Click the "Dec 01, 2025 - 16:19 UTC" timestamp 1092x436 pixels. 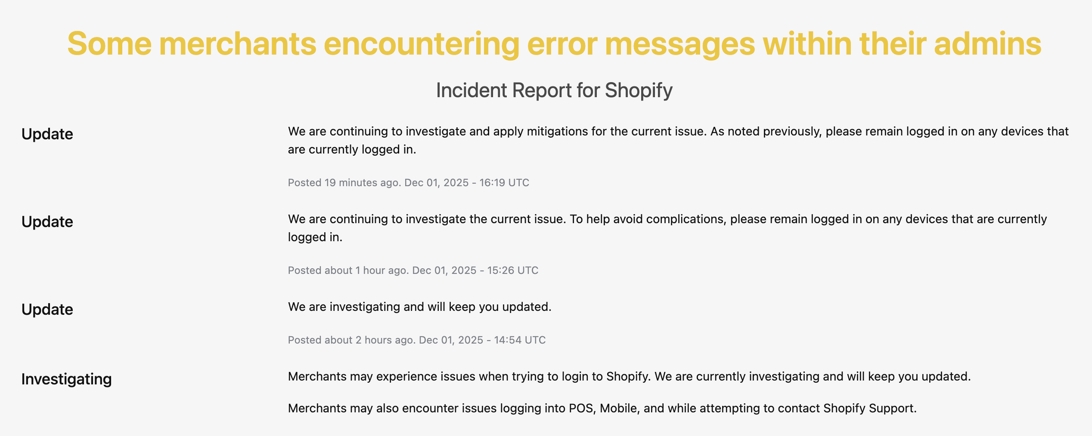[x=467, y=183]
